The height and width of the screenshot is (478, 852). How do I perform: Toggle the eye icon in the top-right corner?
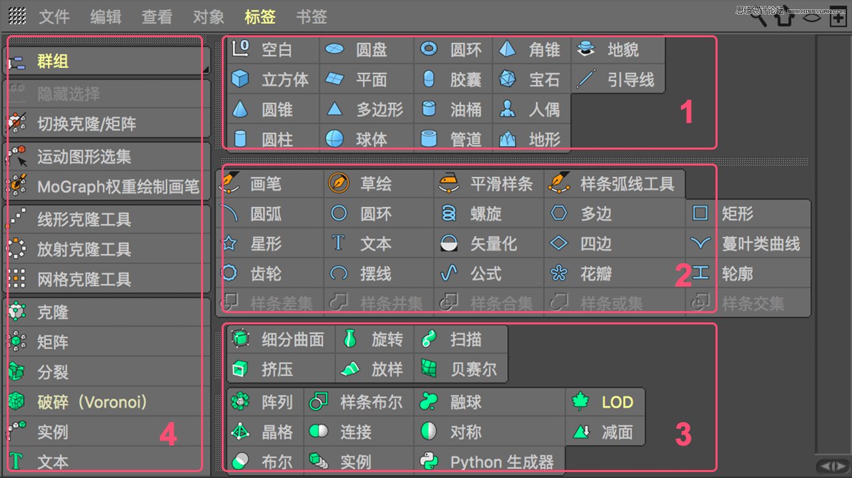pyautogui.click(x=813, y=19)
